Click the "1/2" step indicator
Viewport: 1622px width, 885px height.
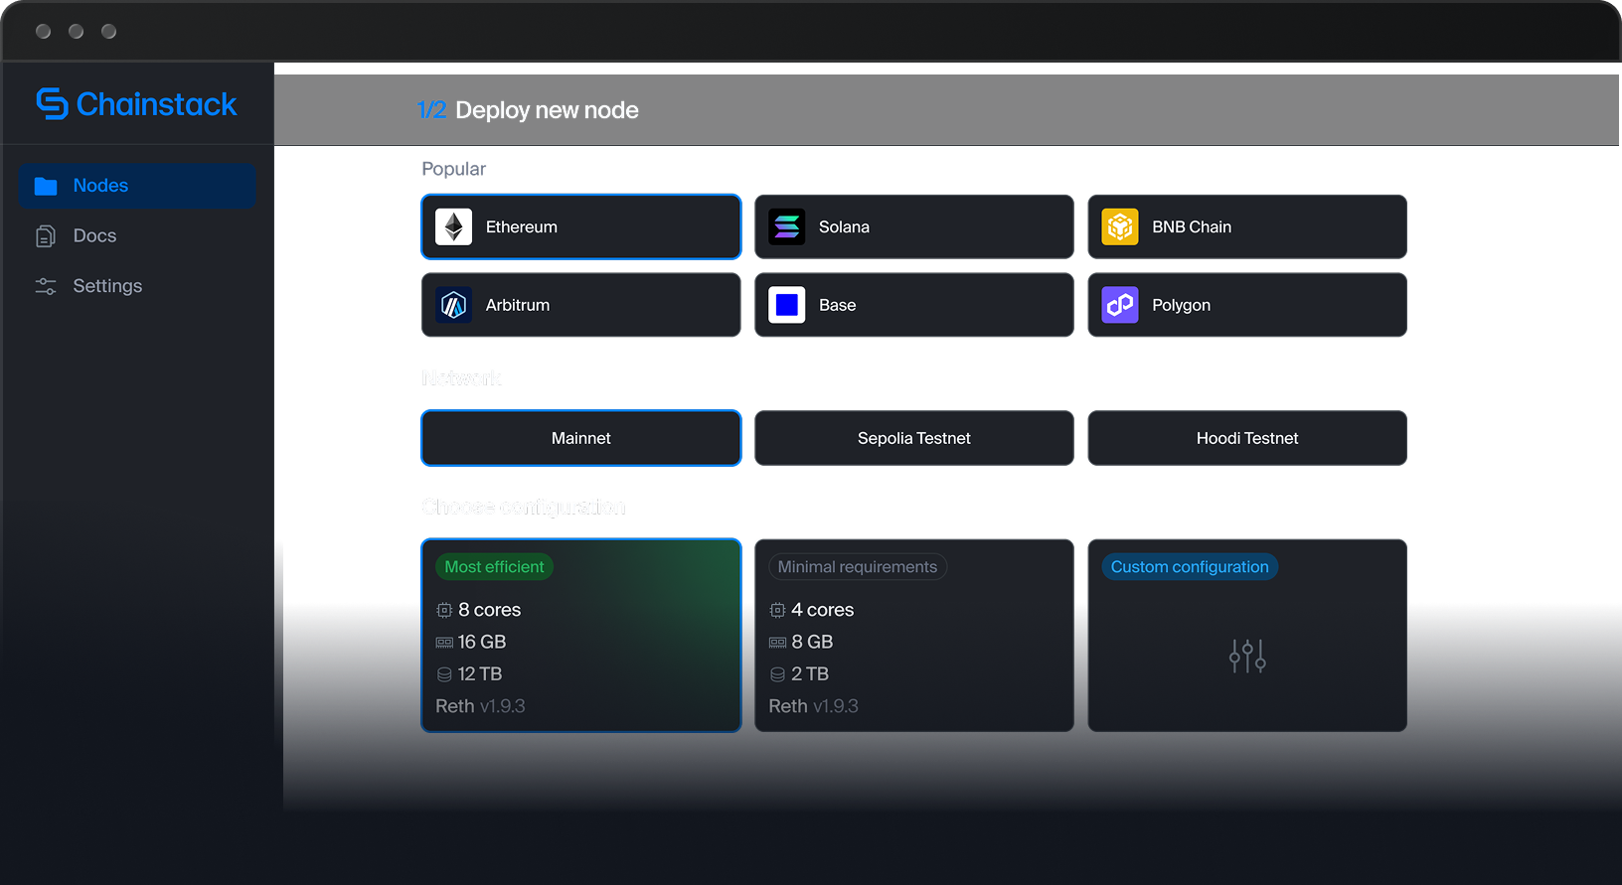tap(432, 110)
